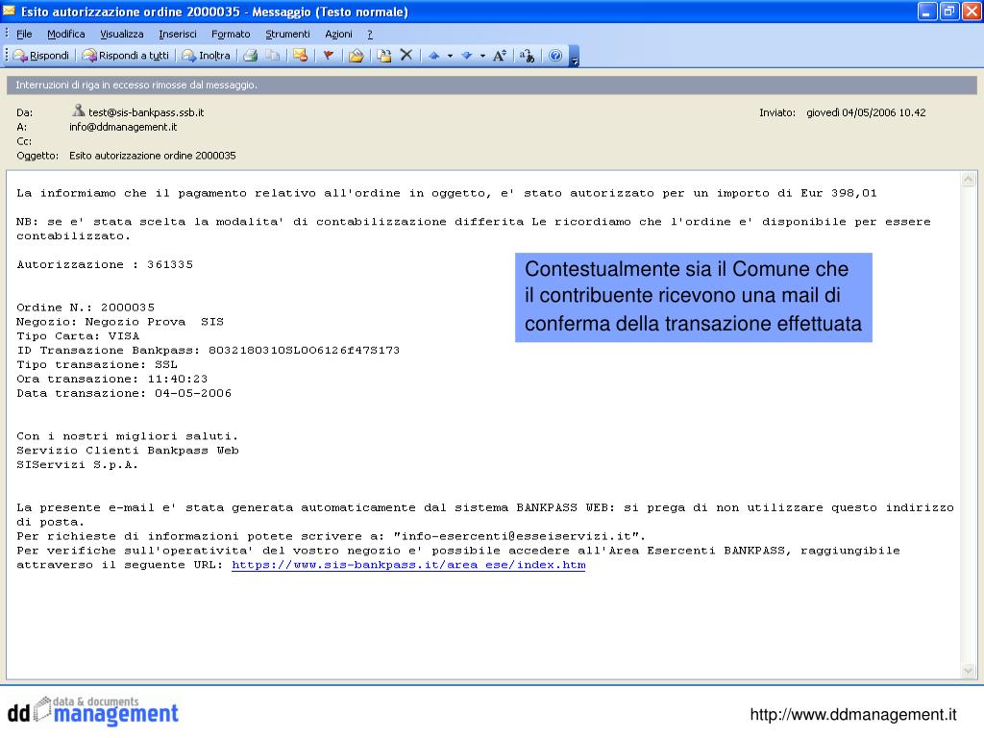Open help with question mark icon
The height and width of the screenshot is (738, 984).
[555, 55]
